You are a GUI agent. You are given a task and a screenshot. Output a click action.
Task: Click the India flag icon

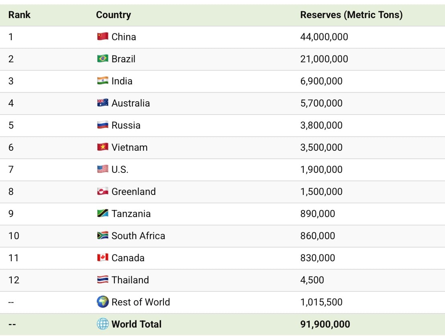click(x=102, y=81)
